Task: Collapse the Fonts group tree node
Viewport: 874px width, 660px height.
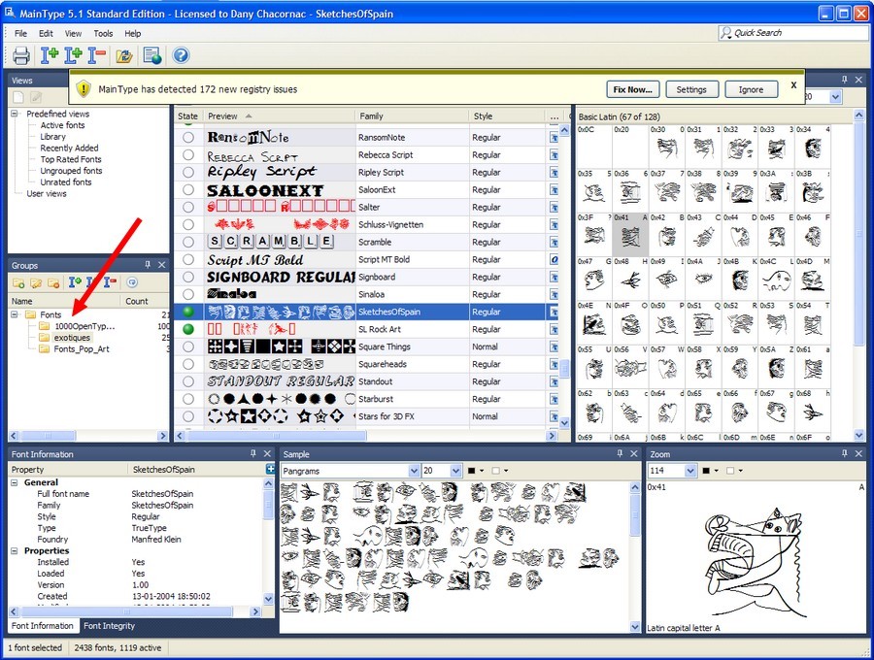Action: coord(14,314)
